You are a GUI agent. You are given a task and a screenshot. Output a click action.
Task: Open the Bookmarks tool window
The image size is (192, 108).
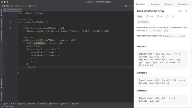click(x=1, y=83)
